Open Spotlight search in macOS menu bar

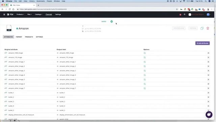[206, 1]
